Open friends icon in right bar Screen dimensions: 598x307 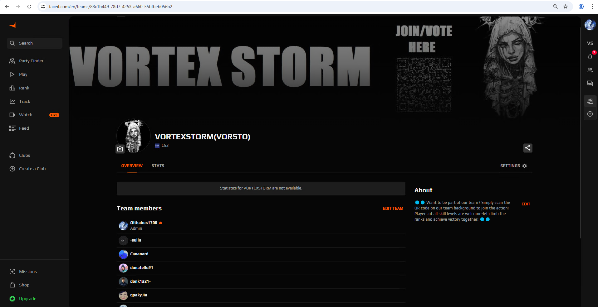pos(590,70)
